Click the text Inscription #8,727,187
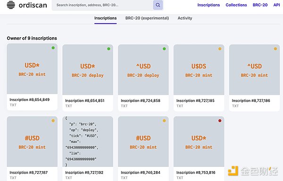The image size is (283, 181). click(x=29, y=173)
